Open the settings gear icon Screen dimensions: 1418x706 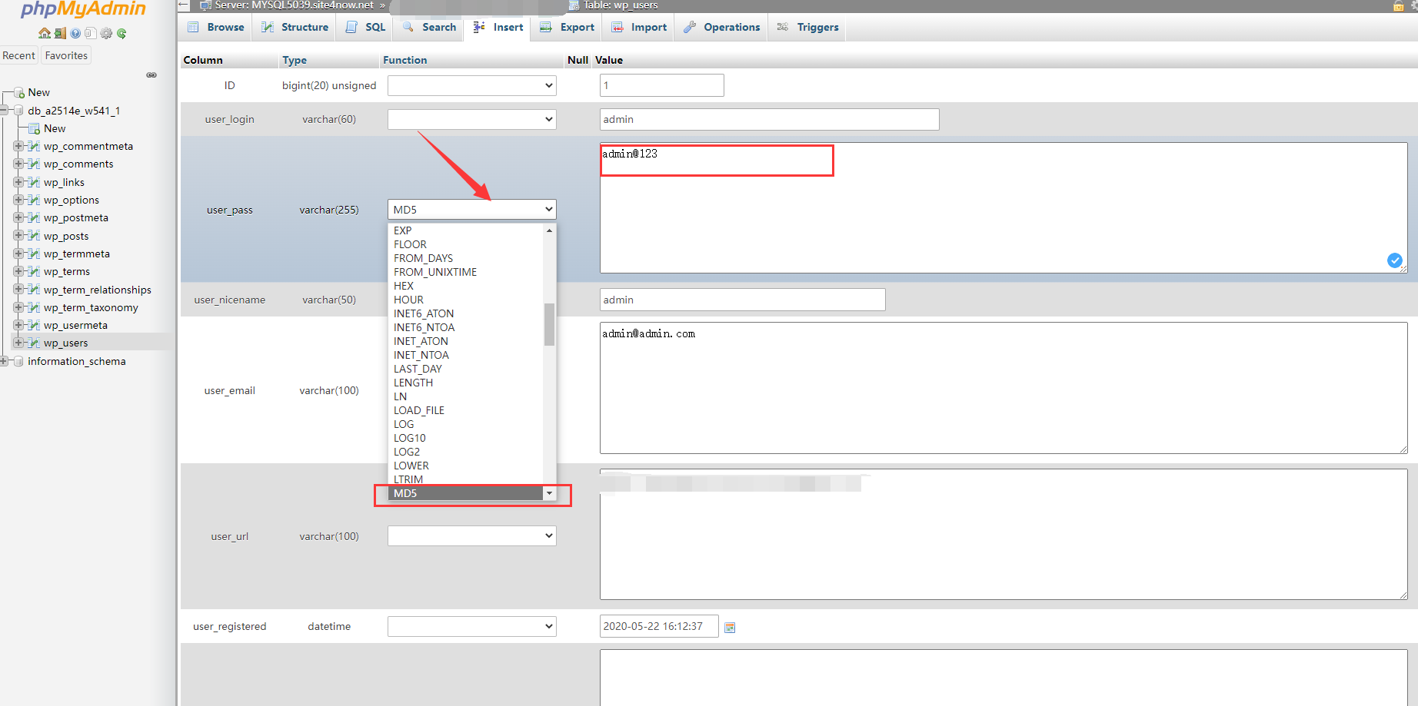pyautogui.click(x=106, y=33)
